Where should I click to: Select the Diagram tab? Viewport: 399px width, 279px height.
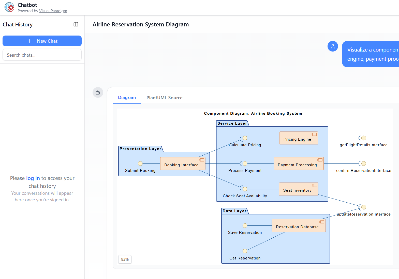[x=127, y=98]
